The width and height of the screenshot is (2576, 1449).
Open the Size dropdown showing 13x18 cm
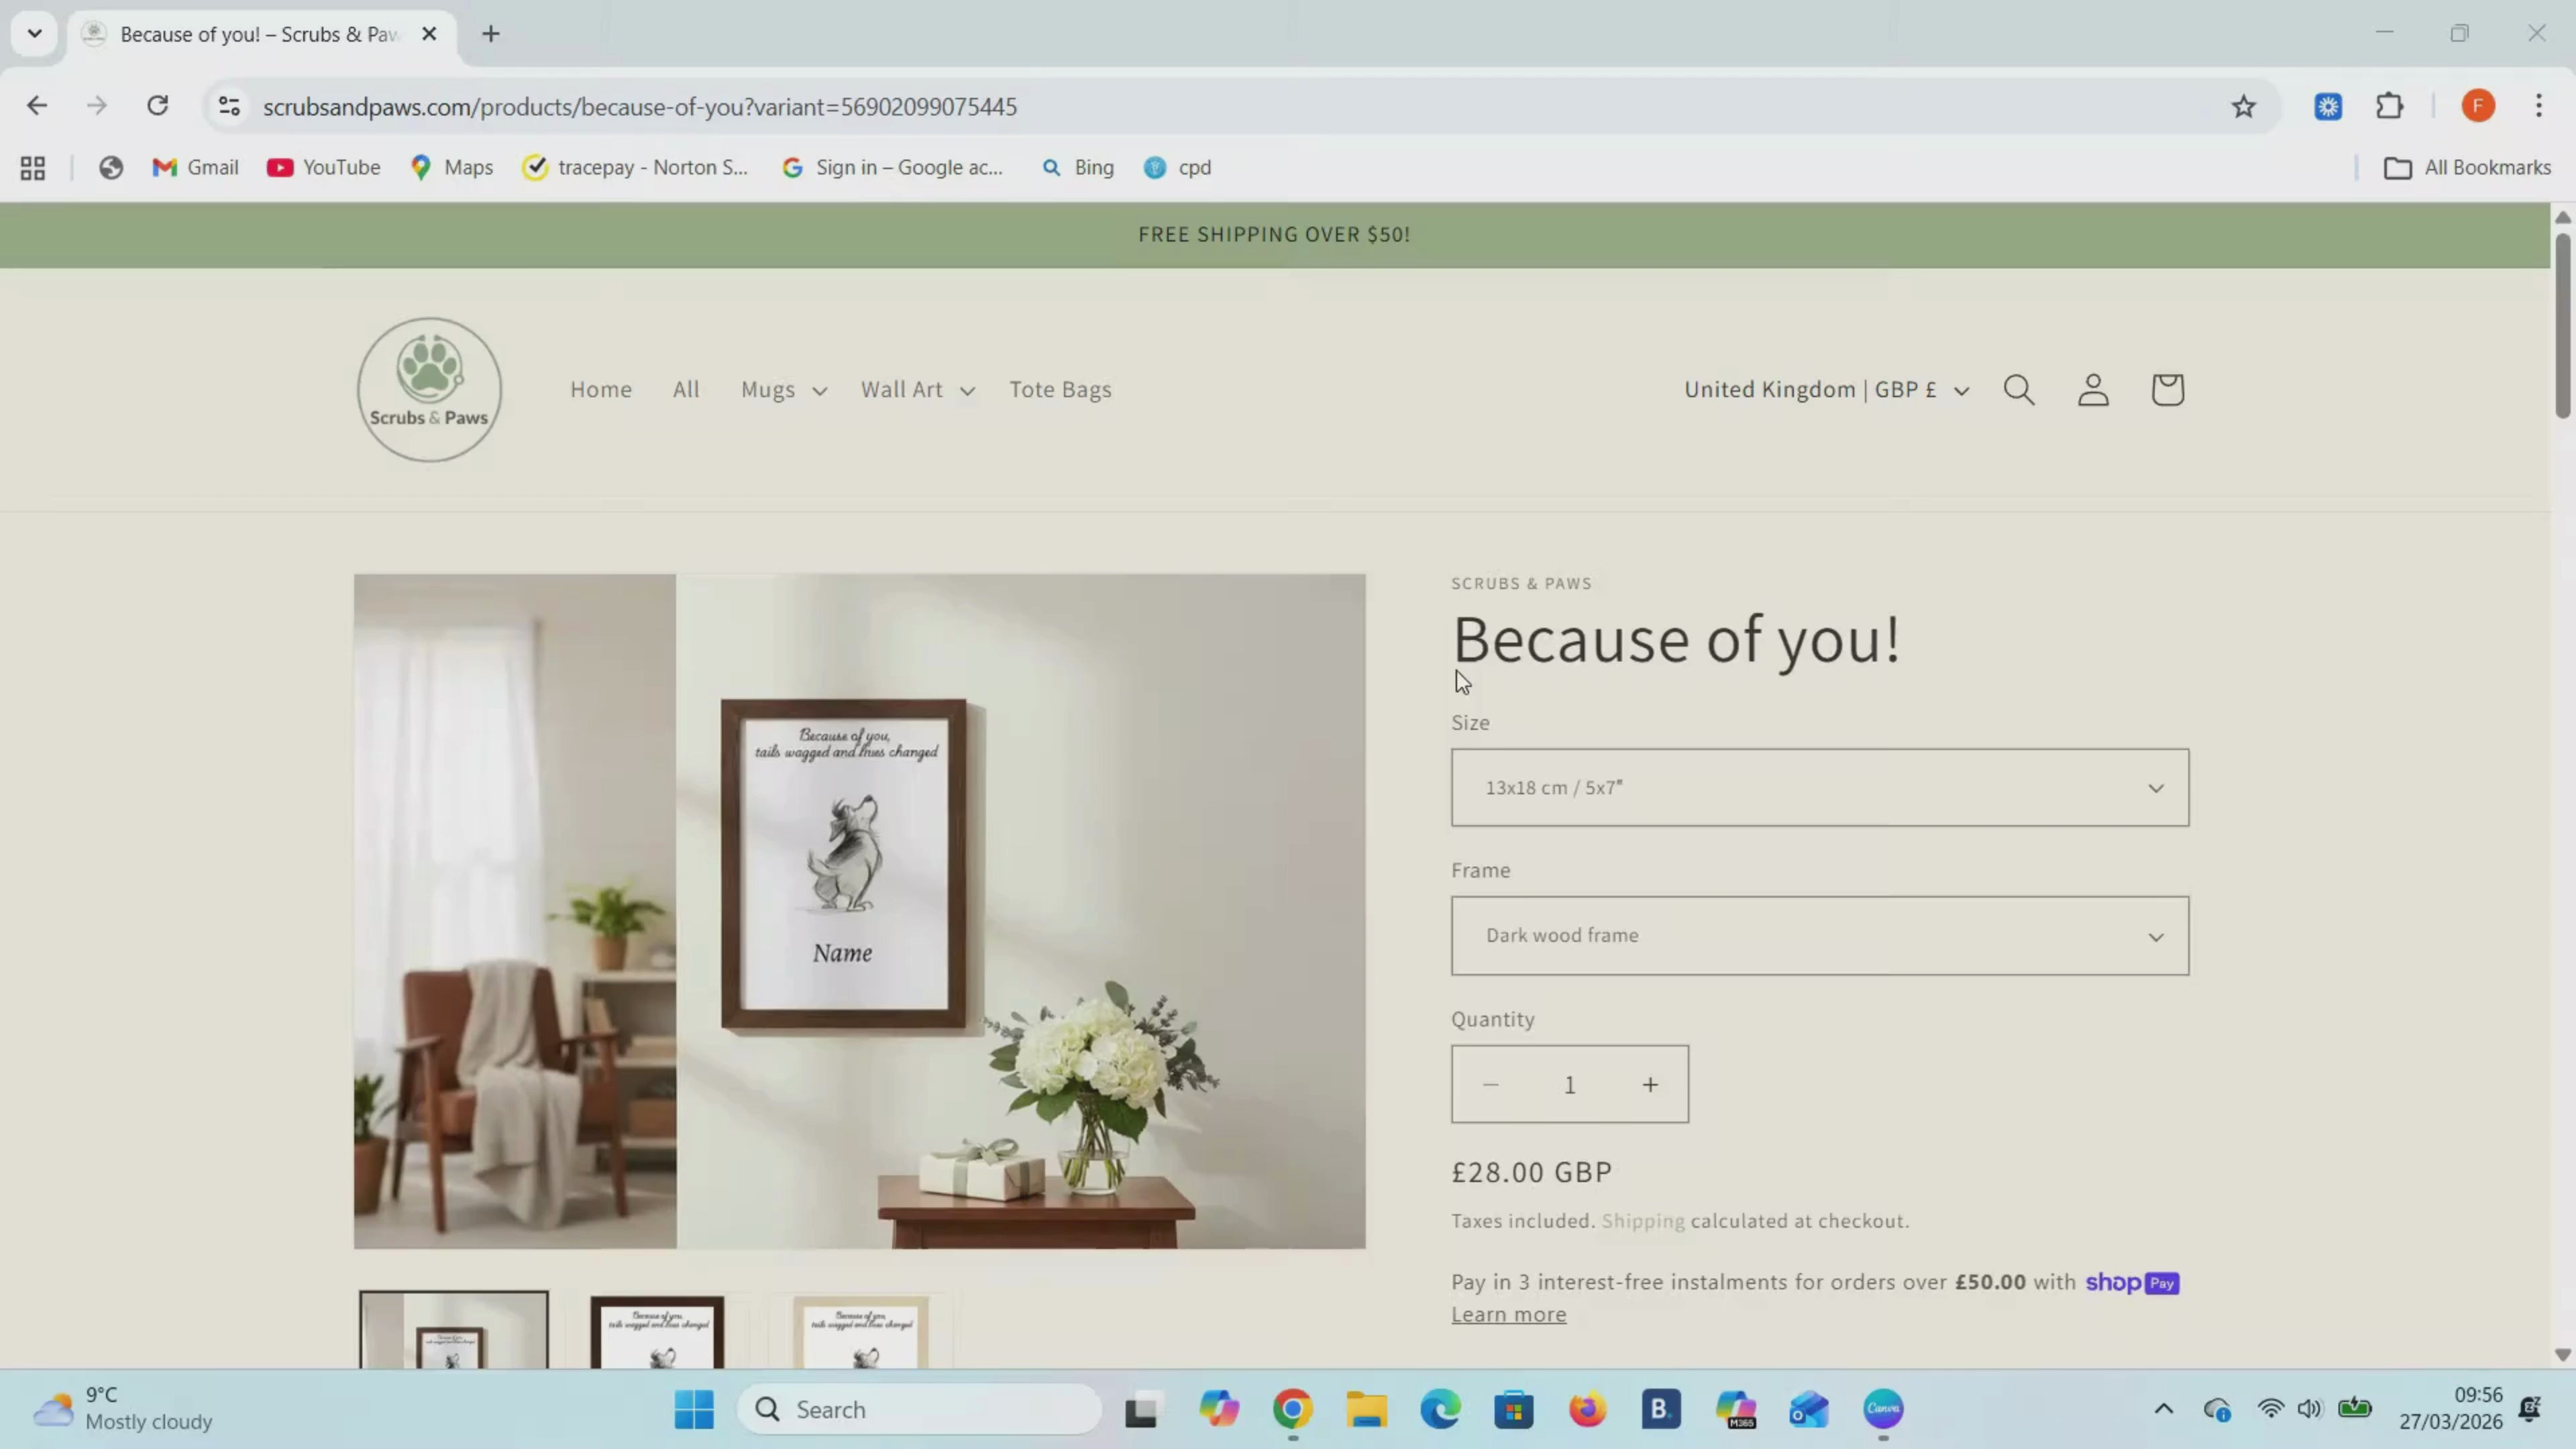click(x=1820, y=788)
